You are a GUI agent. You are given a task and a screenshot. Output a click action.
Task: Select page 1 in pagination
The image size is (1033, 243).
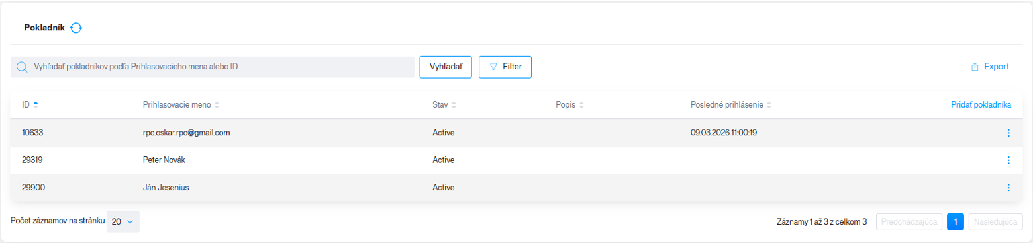point(956,222)
